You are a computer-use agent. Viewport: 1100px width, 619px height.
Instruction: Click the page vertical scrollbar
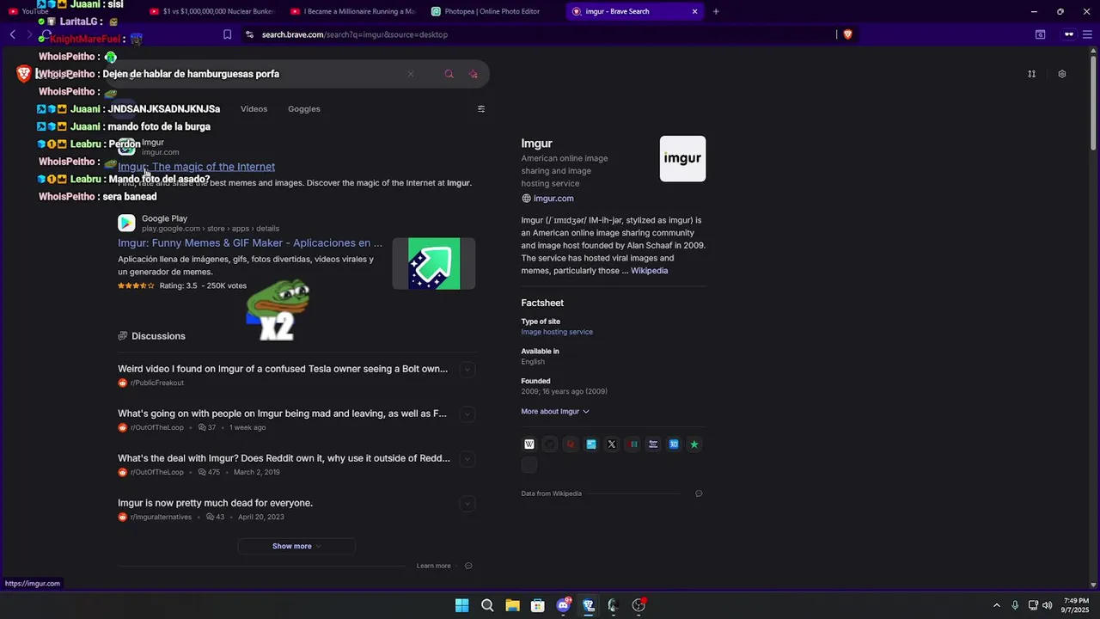[x=1093, y=103]
